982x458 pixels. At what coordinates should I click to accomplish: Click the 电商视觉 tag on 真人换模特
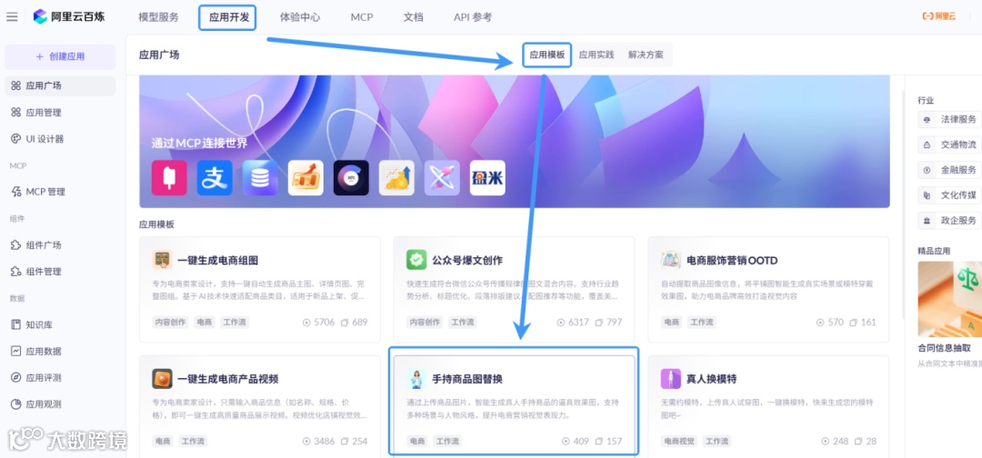(x=679, y=441)
